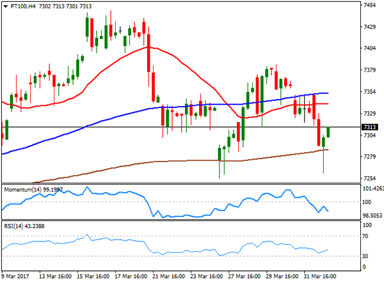
Task: Click the 29 Mar 16:00 time label
Action: (282, 277)
